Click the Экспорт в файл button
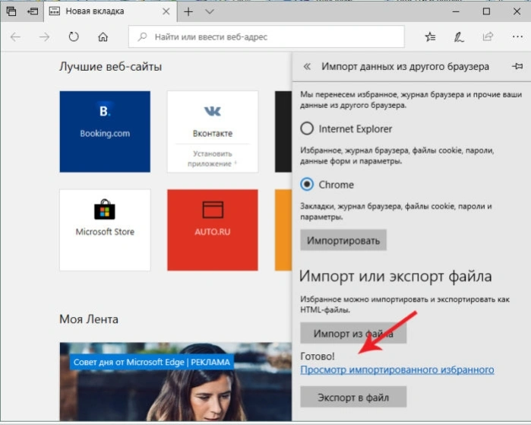Image resolution: width=531 pixels, height=425 pixels. pos(353,397)
